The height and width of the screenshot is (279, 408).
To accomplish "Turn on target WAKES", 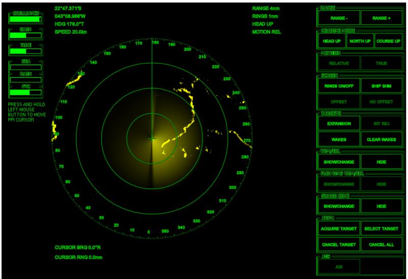I will [x=339, y=139].
